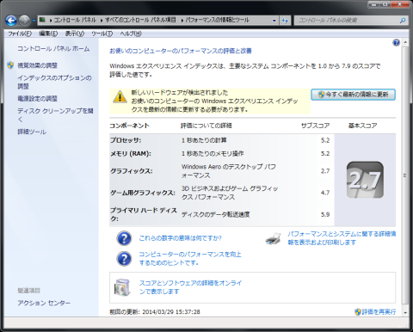This screenshot has height=332, width=413.
Task: Click パフォーマンスの情報とツール breadcrumb
Action: 218,20
